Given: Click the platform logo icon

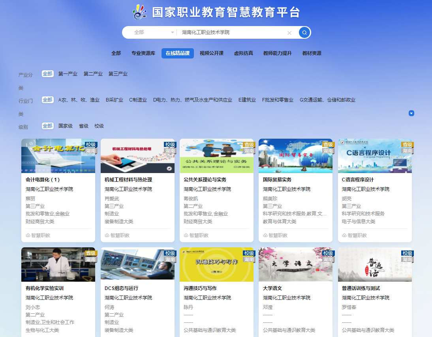Looking at the screenshot, I should point(140,12).
